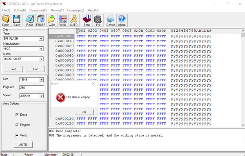This screenshot has height=156, width=245.
Task: Click the Find chip button
Action: [36, 69]
